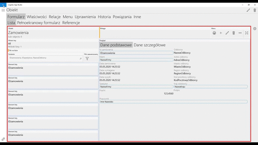Click the All list view entry
Viewport: 258px width, 145px height.
pos(9,44)
